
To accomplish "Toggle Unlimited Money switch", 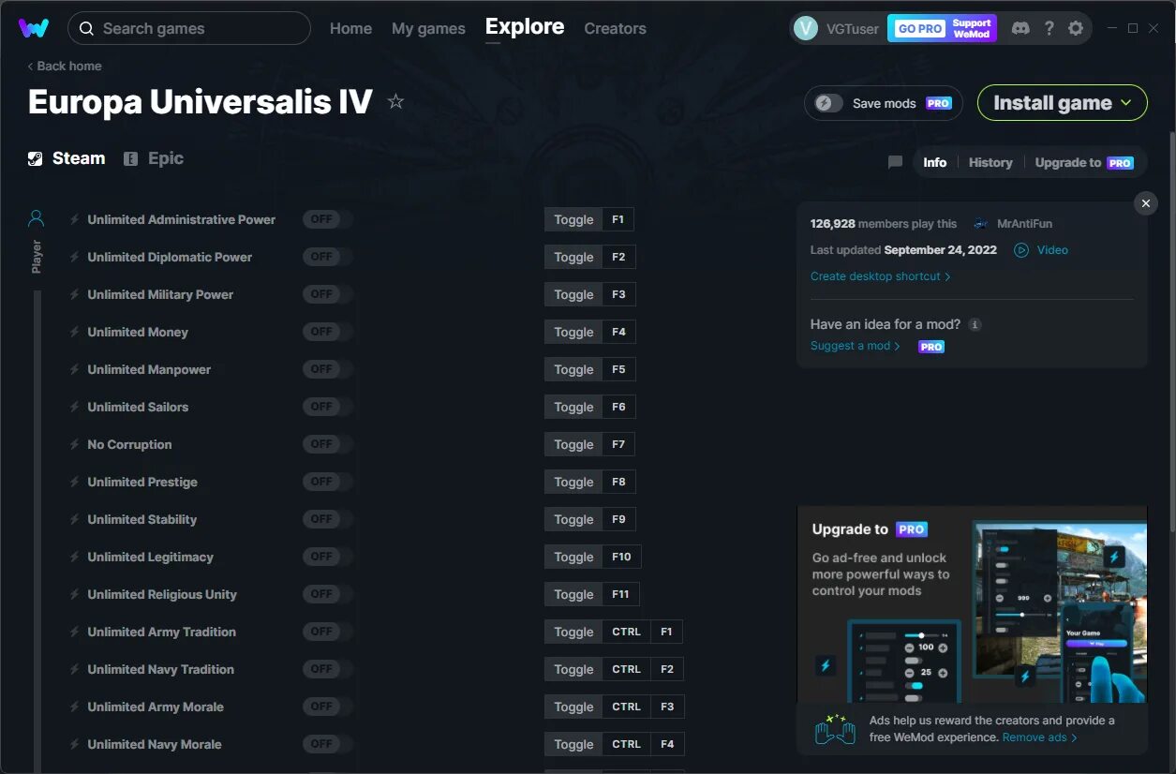I will (327, 332).
